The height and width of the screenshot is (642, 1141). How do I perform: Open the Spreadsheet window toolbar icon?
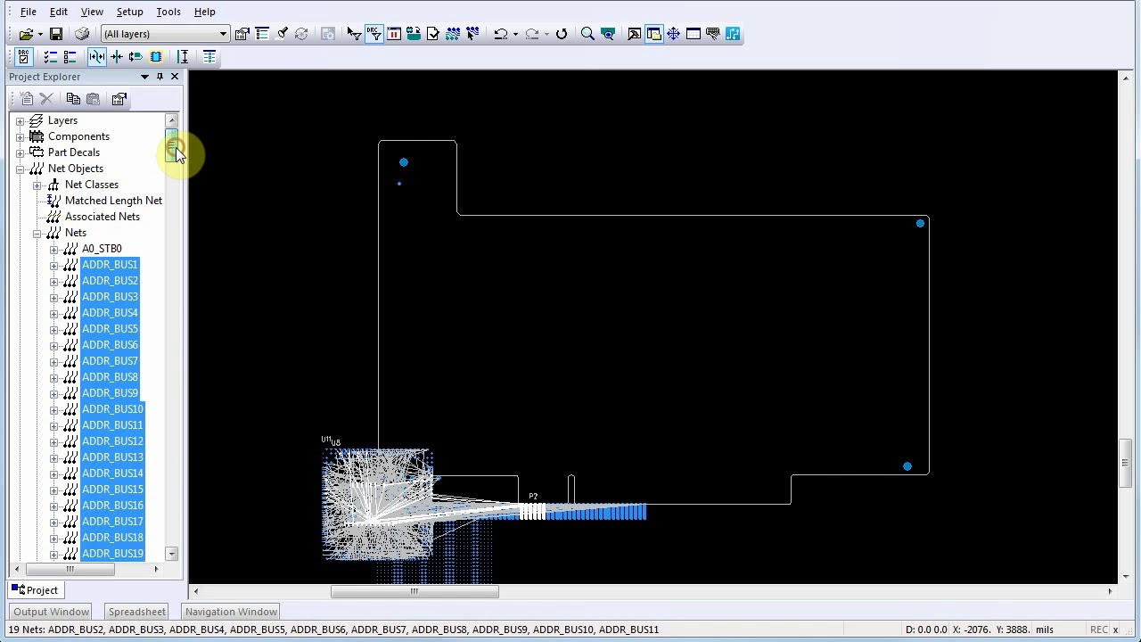pyautogui.click(x=693, y=34)
